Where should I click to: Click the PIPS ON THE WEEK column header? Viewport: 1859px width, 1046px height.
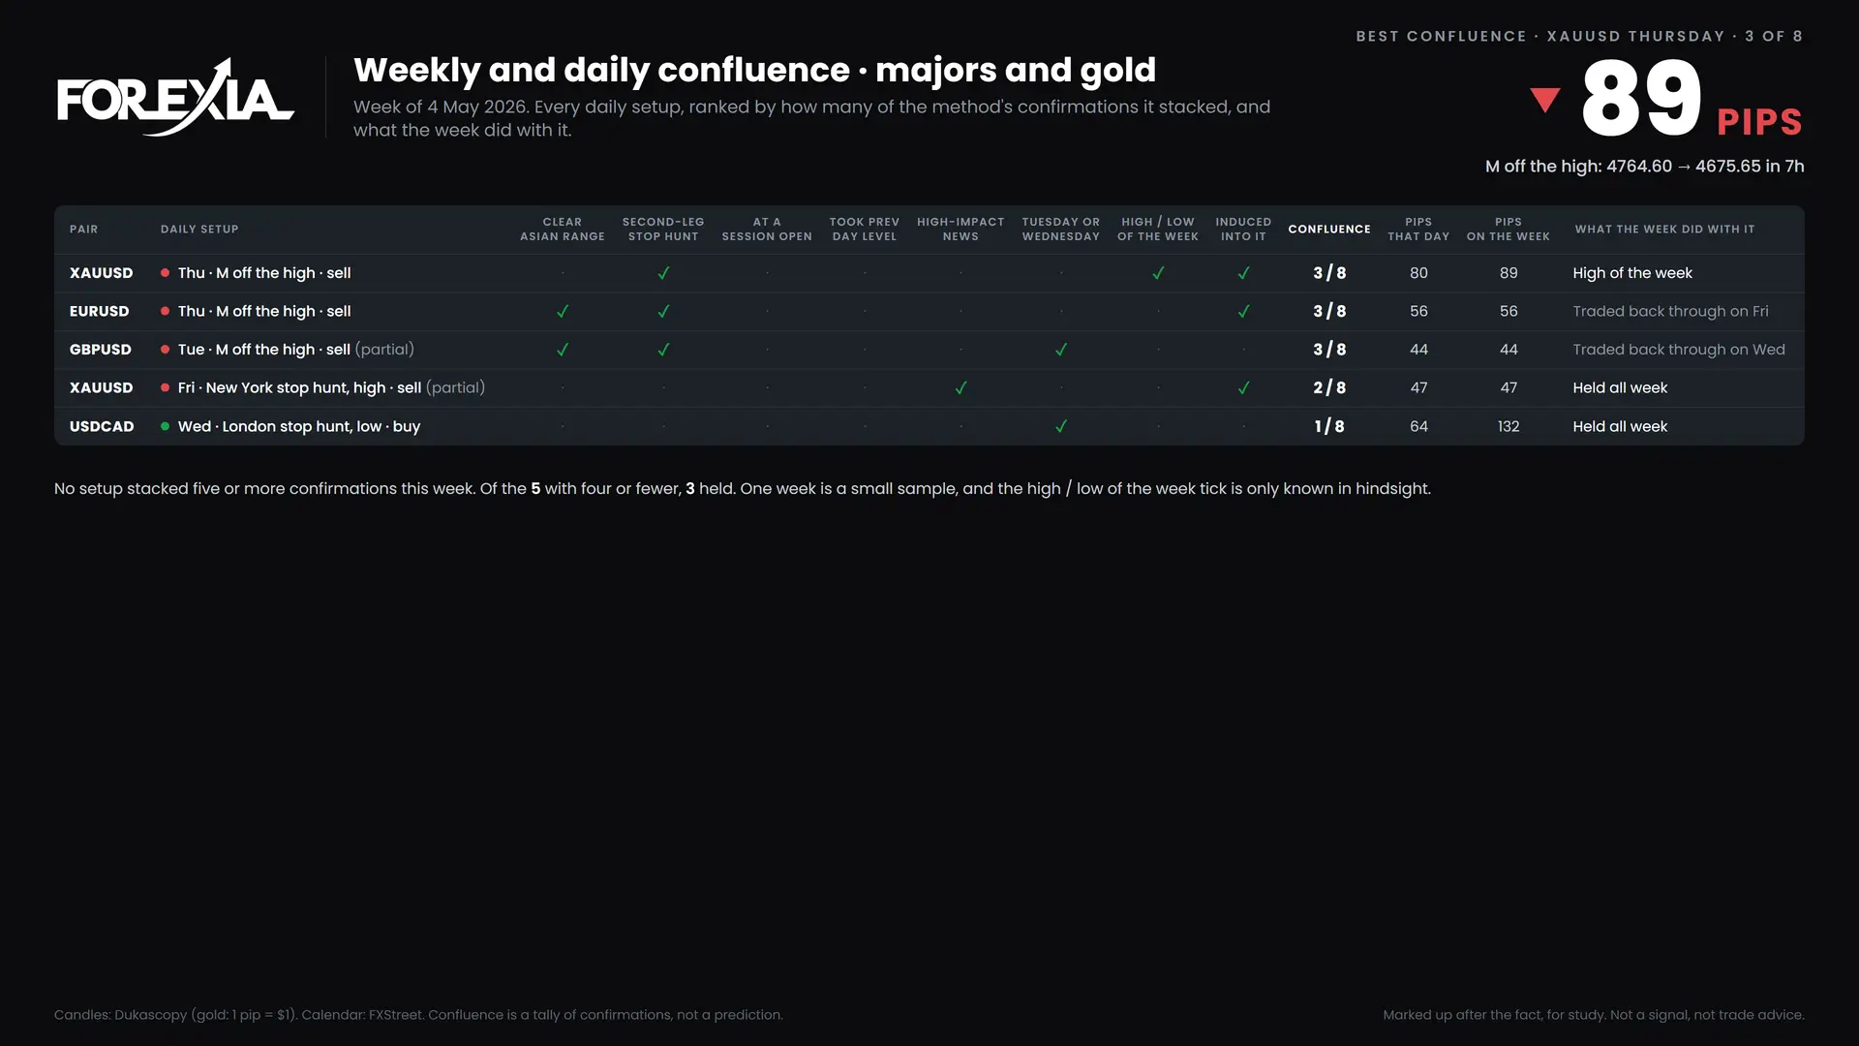click(x=1509, y=230)
